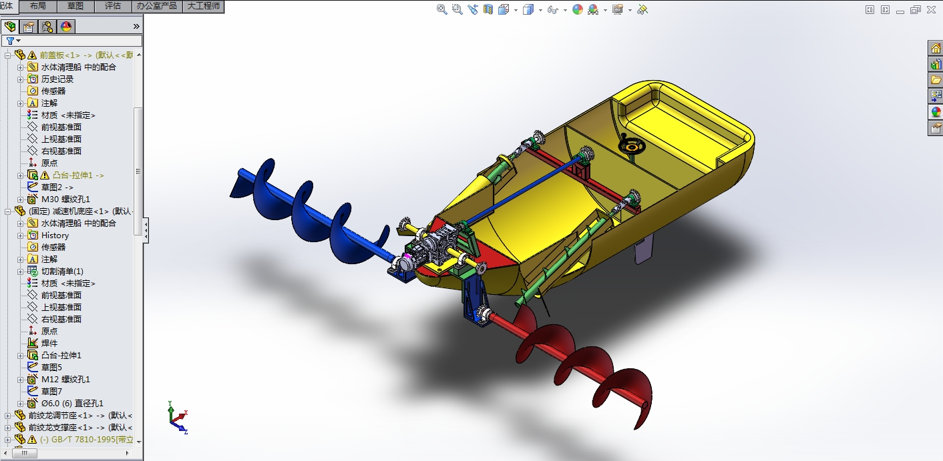Open the tree filter dropdown arrow
Image resolution: width=943 pixels, height=461 pixels.
click(19, 41)
